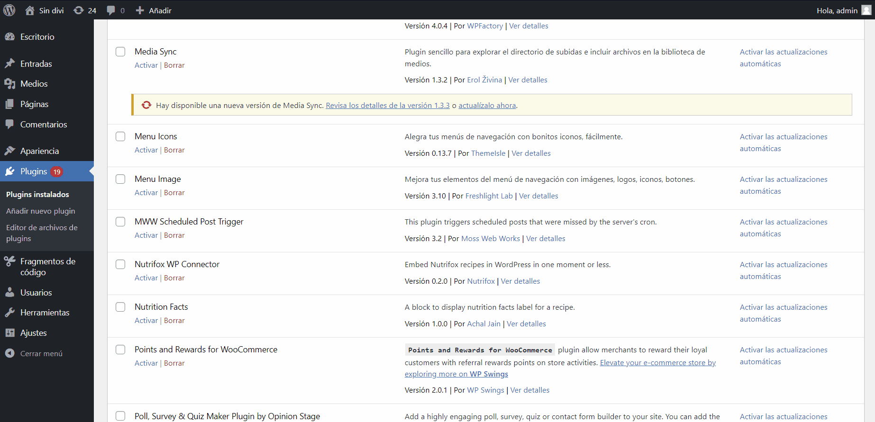Collapse sidebar with Cerrar menú
The image size is (875, 422).
click(41, 353)
